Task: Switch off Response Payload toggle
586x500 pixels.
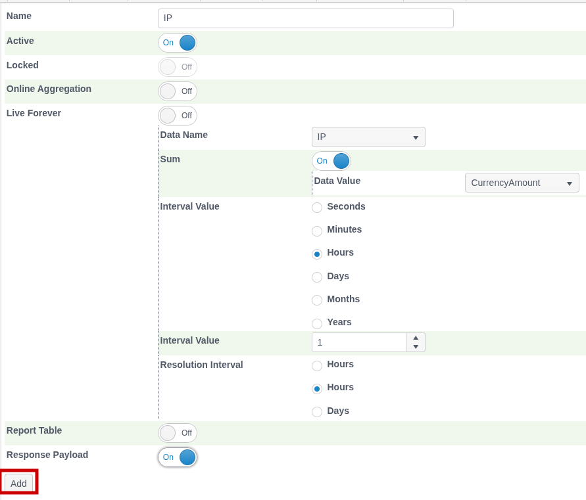Action: pyautogui.click(x=178, y=457)
